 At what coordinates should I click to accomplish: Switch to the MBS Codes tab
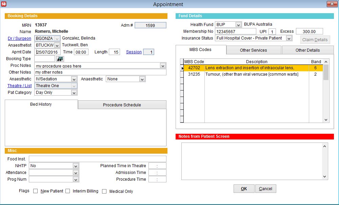(201, 50)
